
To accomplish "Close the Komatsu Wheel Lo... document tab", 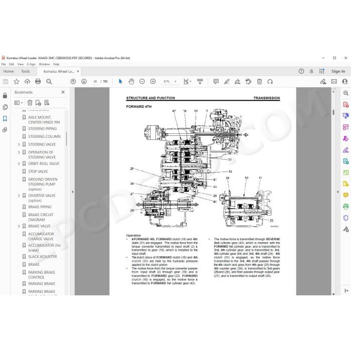I will (78, 71).
